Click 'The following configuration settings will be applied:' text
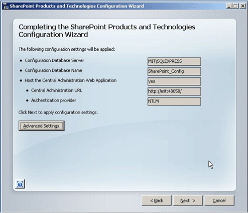Image resolution: width=248 pixels, height=213 pixels. (x=67, y=49)
